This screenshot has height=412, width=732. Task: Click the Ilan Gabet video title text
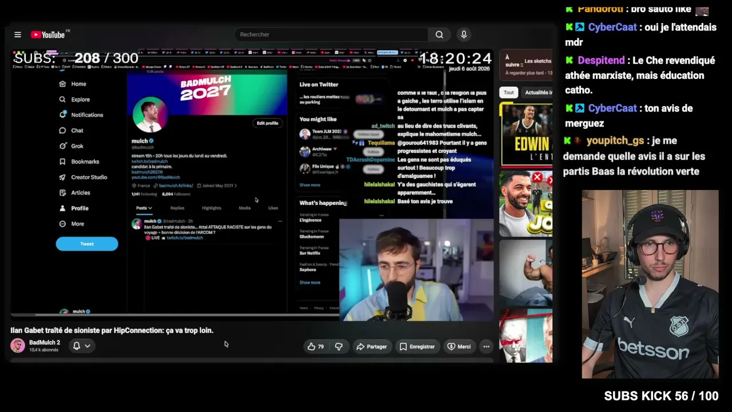coord(112,330)
